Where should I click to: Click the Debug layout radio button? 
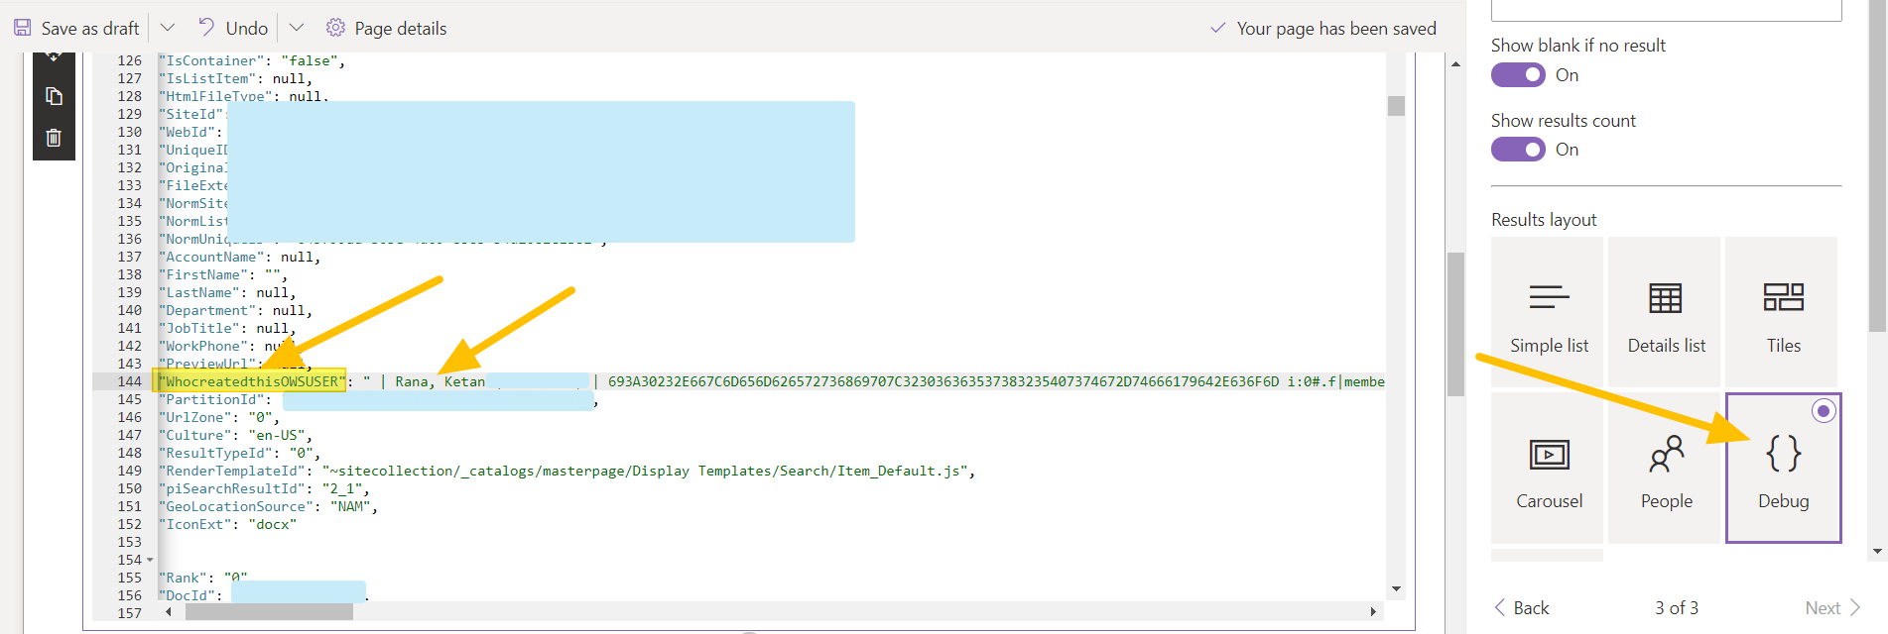[x=1824, y=410]
